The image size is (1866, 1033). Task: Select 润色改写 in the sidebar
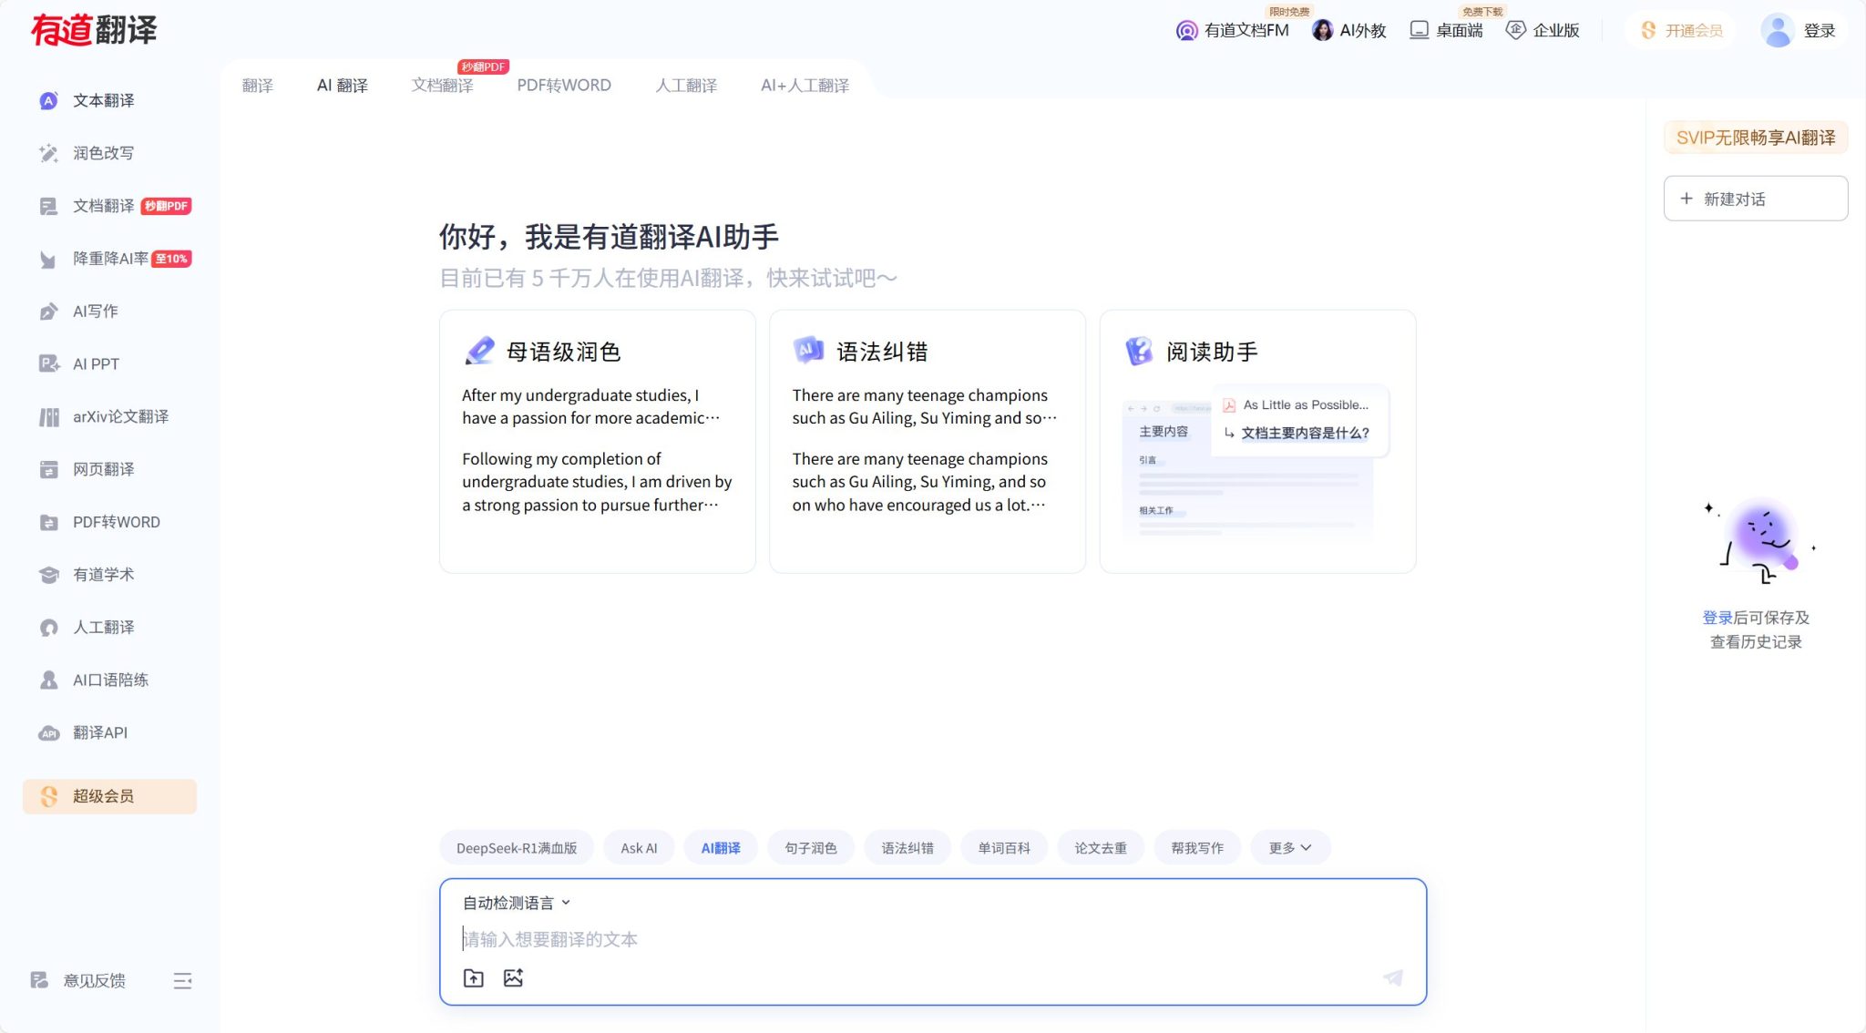(x=100, y=152)
